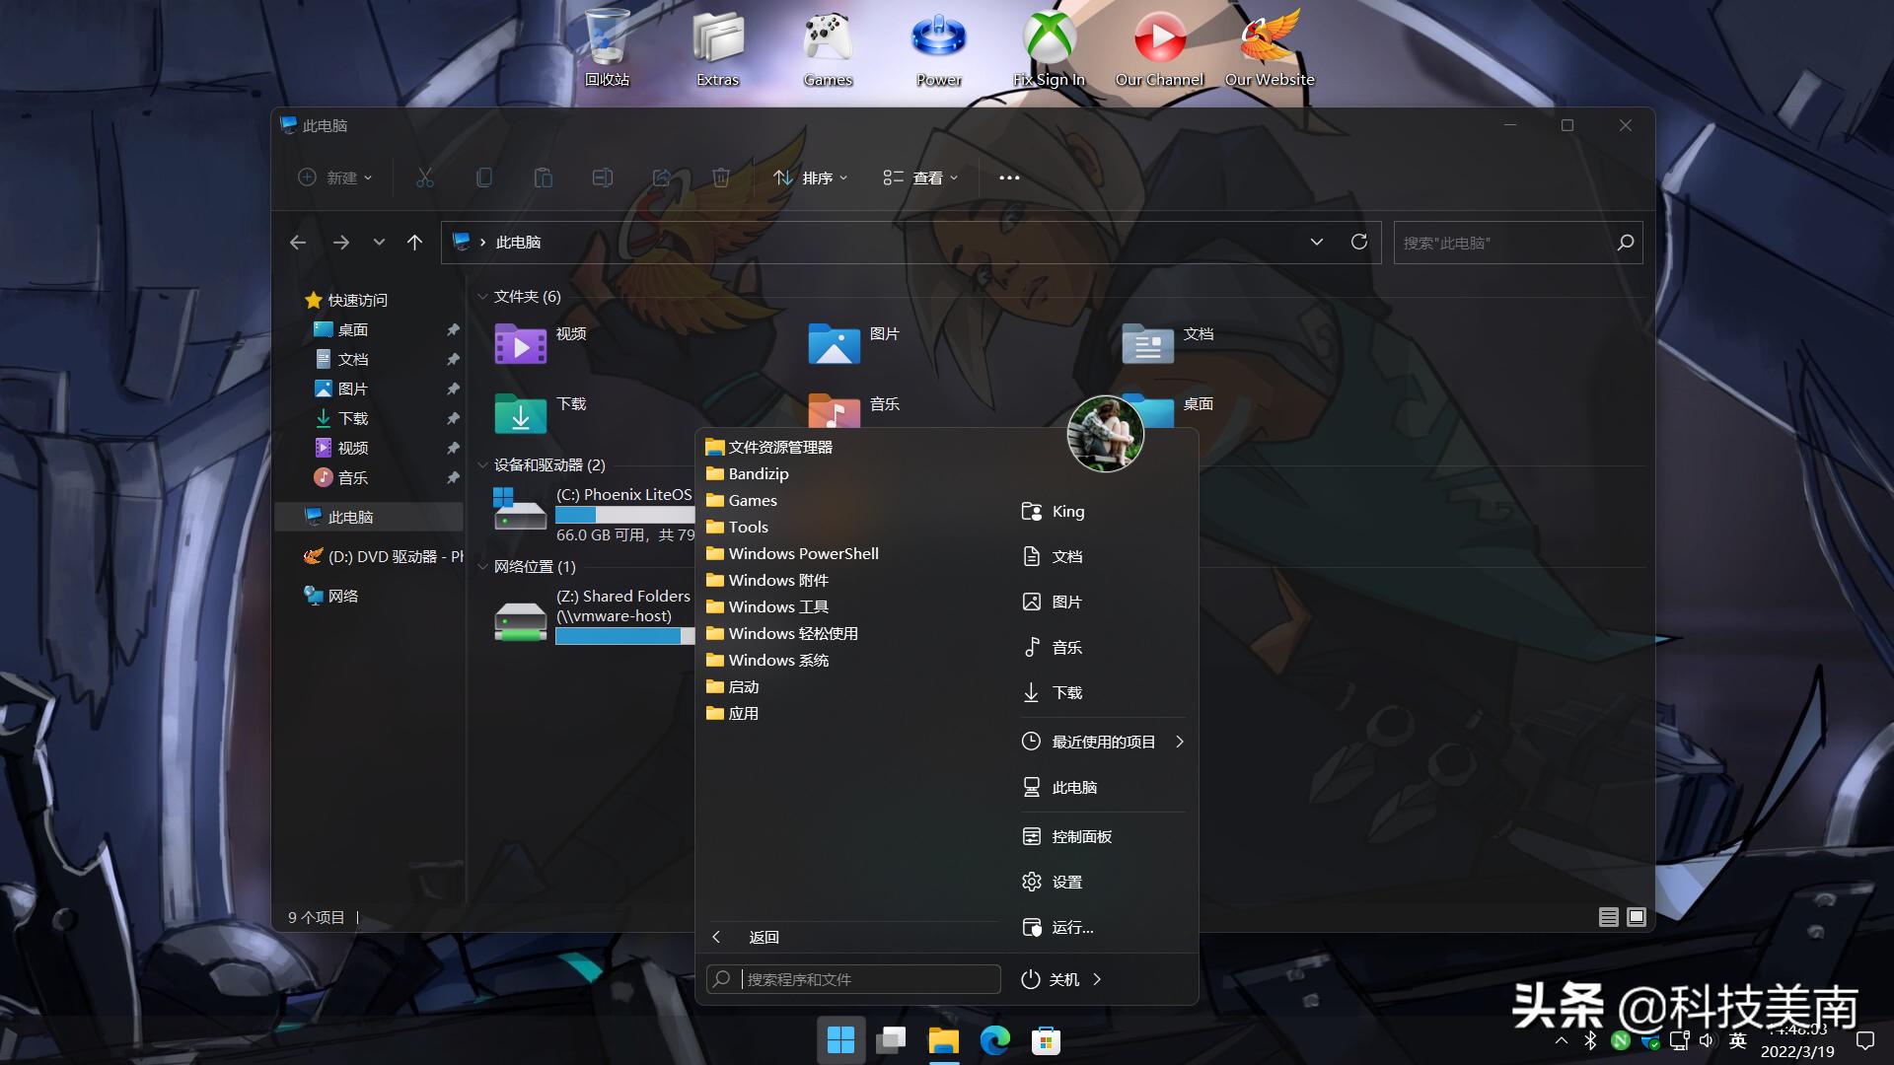This screenshot has height=1065, width=1894.
Task: Open the address bar history dropdown
Action: (1317, 242)
